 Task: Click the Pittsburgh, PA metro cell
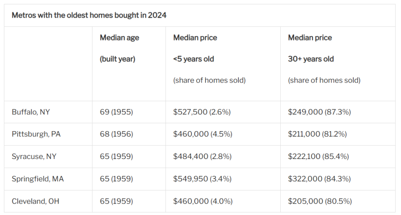36,134
